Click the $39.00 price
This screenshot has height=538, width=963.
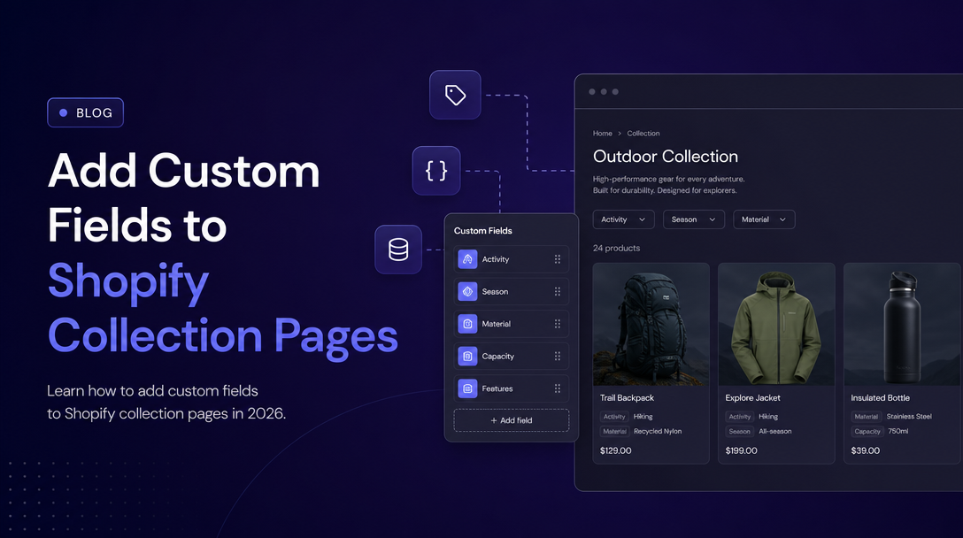pos(866,450)
